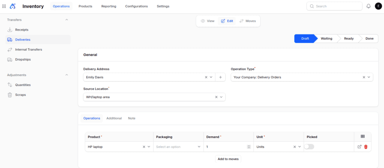
Task: Open the Reporting menu
Action: [x=109, y=6]
